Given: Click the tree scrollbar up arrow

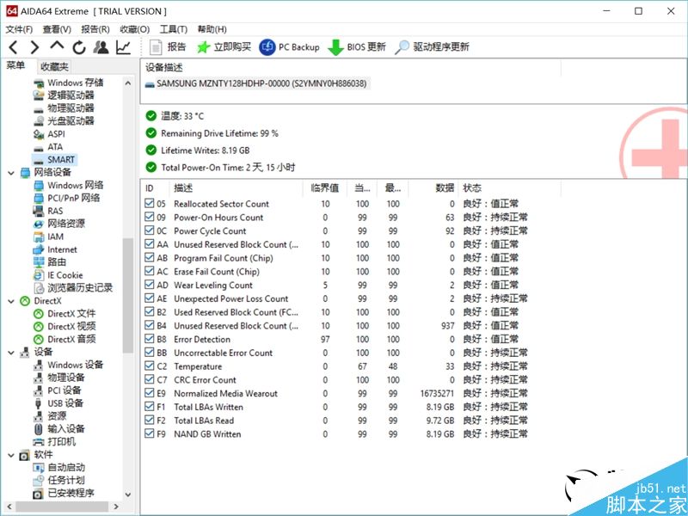Looking at the screenshot, I should pyautogui.click(x=127, y=83).
